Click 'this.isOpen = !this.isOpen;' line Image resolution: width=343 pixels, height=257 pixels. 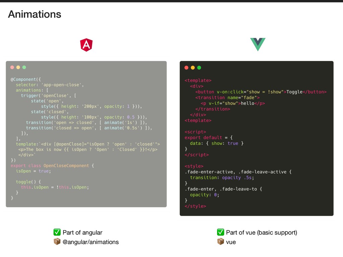tap(55, 187)
